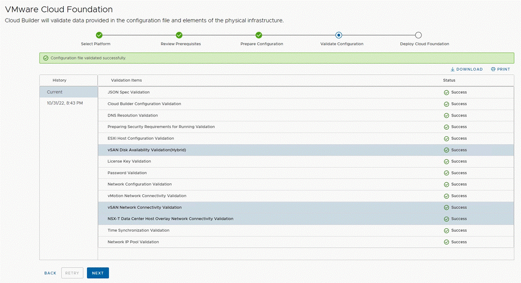Select vMotion Network Connectivity Validation row
Image resolution: width=521 pixels, height=283 pixels.
(x=306, y=196)
